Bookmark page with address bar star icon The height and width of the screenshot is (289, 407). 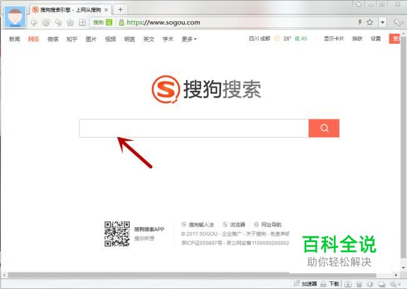[370, 22]
